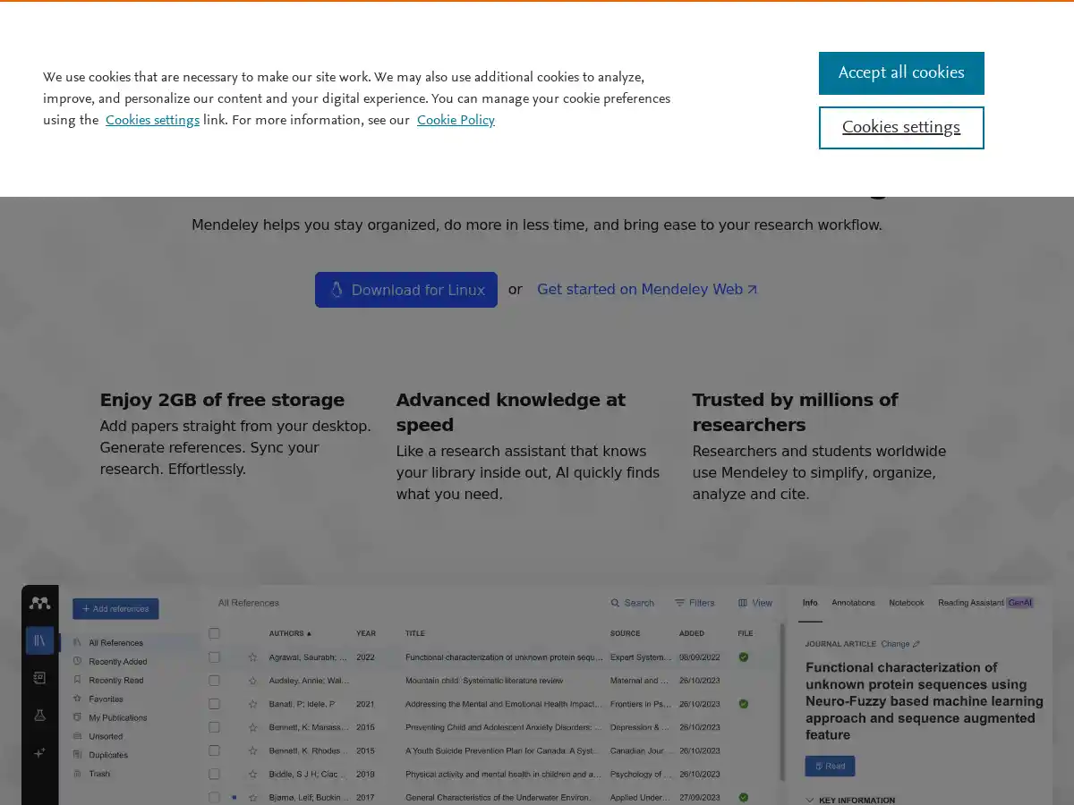Screen dimensions: 1074x805
Task: Open the Cookie Policy link
Action: click(456, 120)
